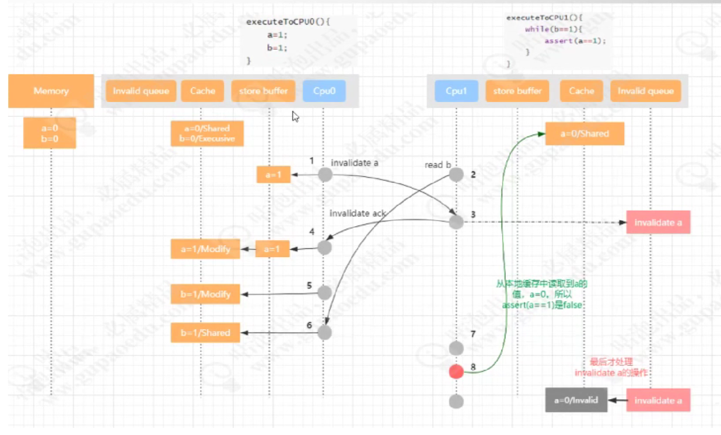Select Cpu1's Invalid queue header
Image resolution: width=721 pixels, height=435 pixels.
pos(646,91)
